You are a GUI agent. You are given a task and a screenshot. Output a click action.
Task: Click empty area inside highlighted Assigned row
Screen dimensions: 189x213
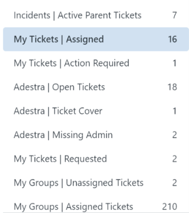(x=135, y=39)
